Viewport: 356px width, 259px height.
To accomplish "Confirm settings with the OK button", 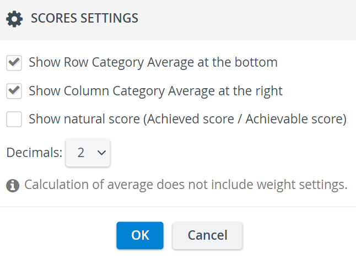I will (x=140, y=235).
